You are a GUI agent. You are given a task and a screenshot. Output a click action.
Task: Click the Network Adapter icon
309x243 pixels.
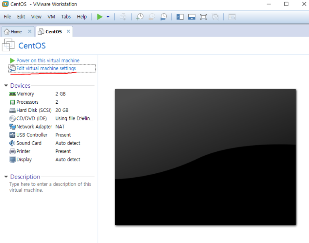pyautogui.click(x=12, y=127)
